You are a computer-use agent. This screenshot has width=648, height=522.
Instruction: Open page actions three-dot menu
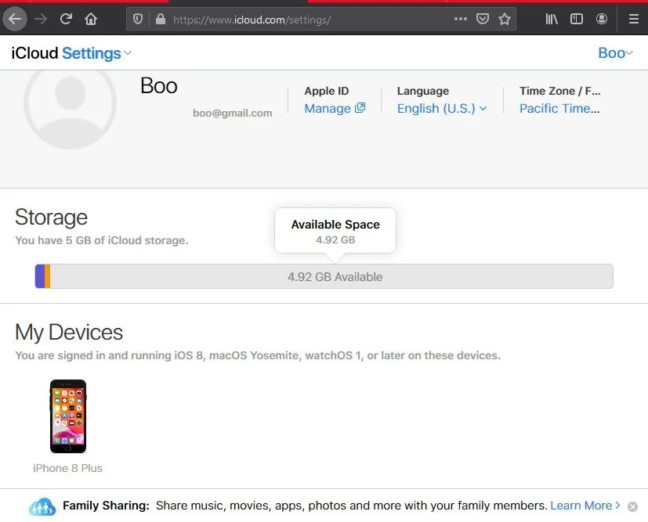click(x=461, y=19)
